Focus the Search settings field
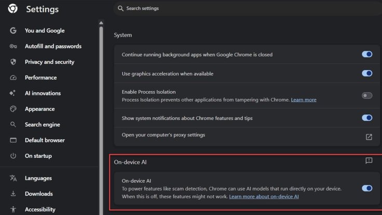This screenshot has width=382, height=215. pos(247,8)
